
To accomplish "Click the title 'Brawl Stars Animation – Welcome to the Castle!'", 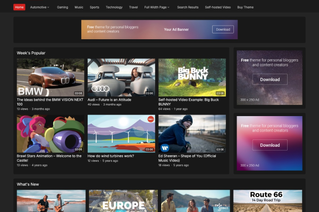I will tap(49, 158).
